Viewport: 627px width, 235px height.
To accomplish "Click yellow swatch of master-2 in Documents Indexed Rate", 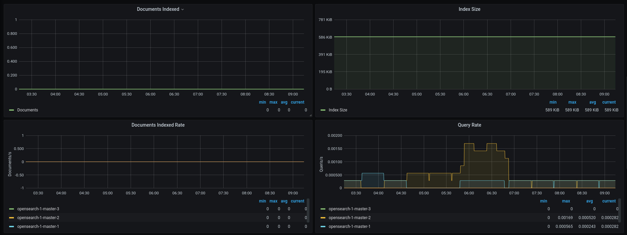I will click(x=12, y=218).
